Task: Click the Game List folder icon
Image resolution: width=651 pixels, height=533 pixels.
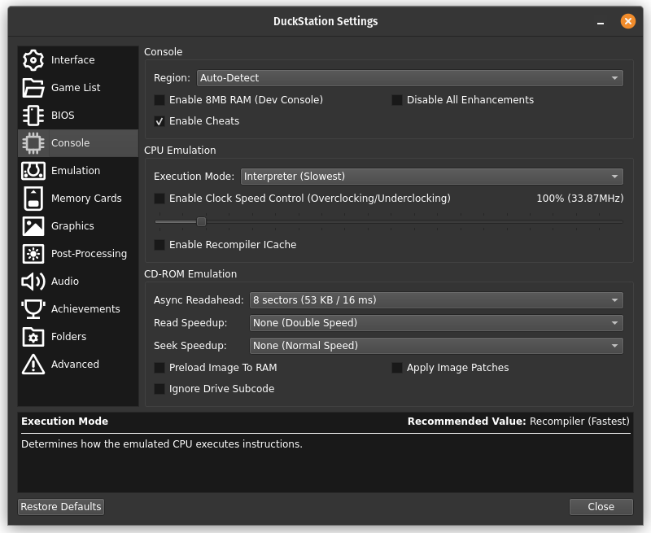Action: [x=33, y=88]
